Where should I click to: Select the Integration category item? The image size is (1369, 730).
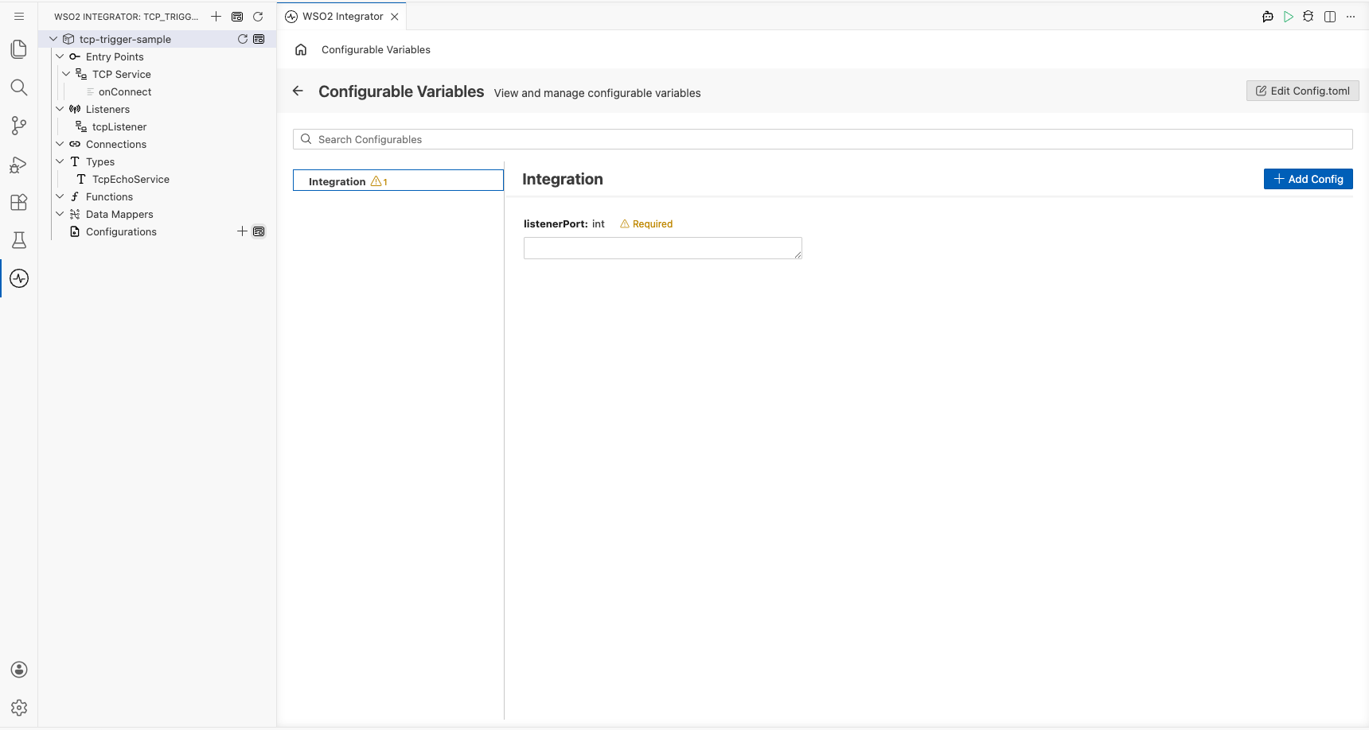point(398,181)
